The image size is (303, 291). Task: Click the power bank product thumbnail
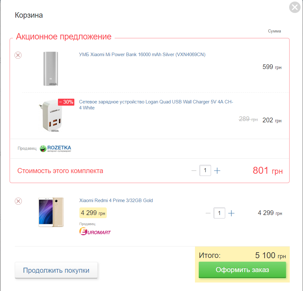pyautogui.click(x=51, y=69)
